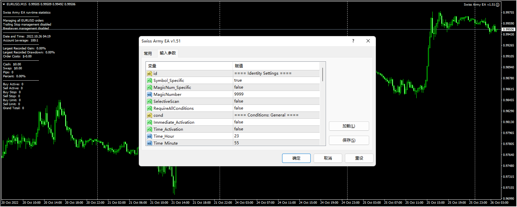517x207 pixels.
Task: Click the Symbol_Specific boolean type icon
Action: point(150,80)
